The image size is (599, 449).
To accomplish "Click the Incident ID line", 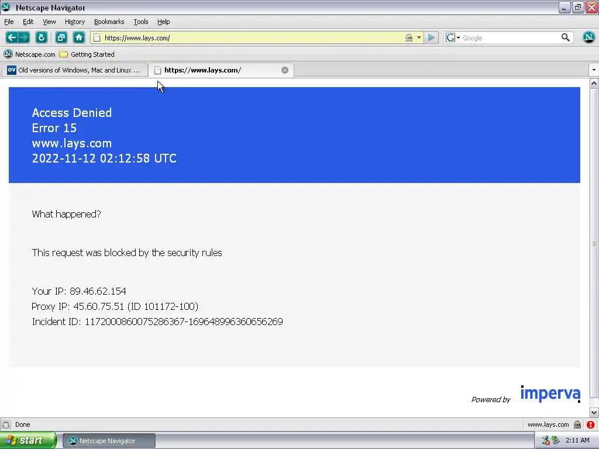I will coord(157,322).
